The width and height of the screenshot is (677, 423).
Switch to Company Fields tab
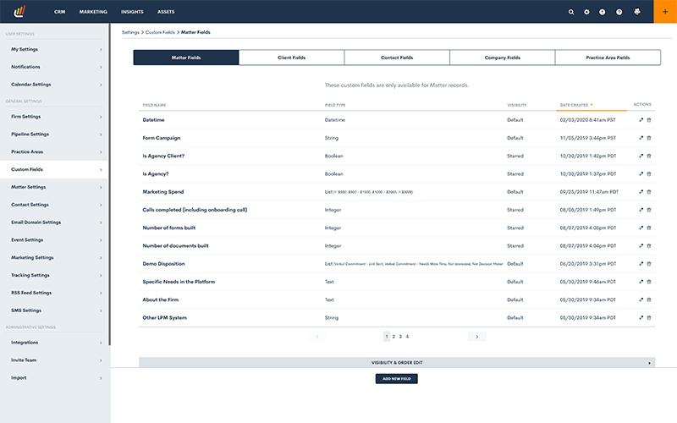pos(502,58)
